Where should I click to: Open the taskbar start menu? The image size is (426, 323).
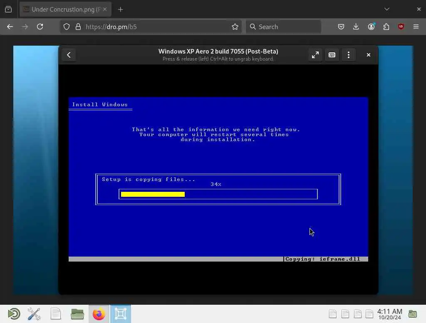(14, 314)
